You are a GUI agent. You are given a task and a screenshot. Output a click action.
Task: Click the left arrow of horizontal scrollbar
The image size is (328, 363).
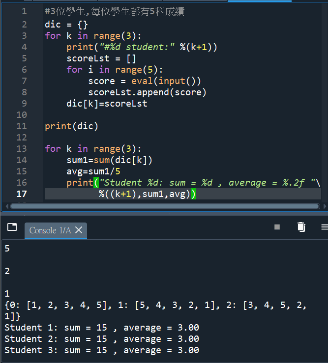tap(7, 206)
